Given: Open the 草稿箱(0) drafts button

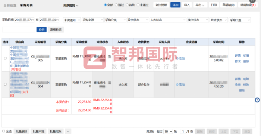Looking at the screenshot, I should coord(228,5).
